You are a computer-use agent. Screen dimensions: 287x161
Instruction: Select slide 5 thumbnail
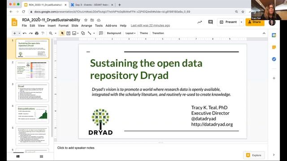32,136
